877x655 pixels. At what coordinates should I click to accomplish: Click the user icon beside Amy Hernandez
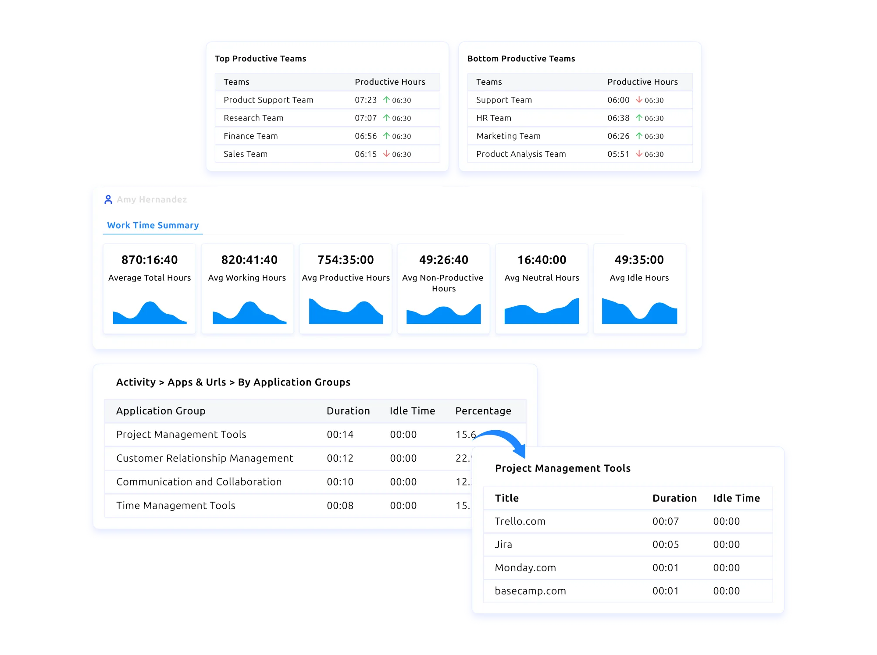108,200
